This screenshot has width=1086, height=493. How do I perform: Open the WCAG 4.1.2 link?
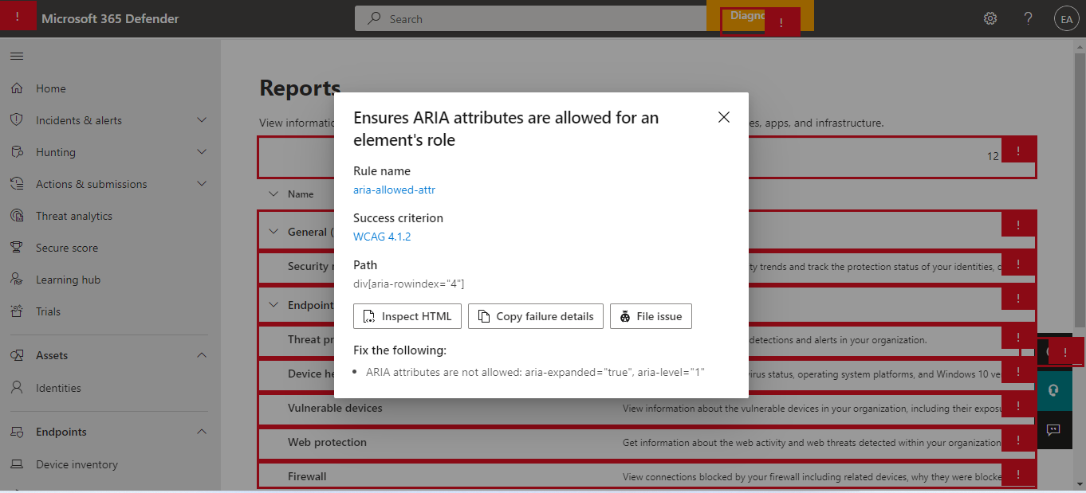pyautogui.click(x=382, y=237)
